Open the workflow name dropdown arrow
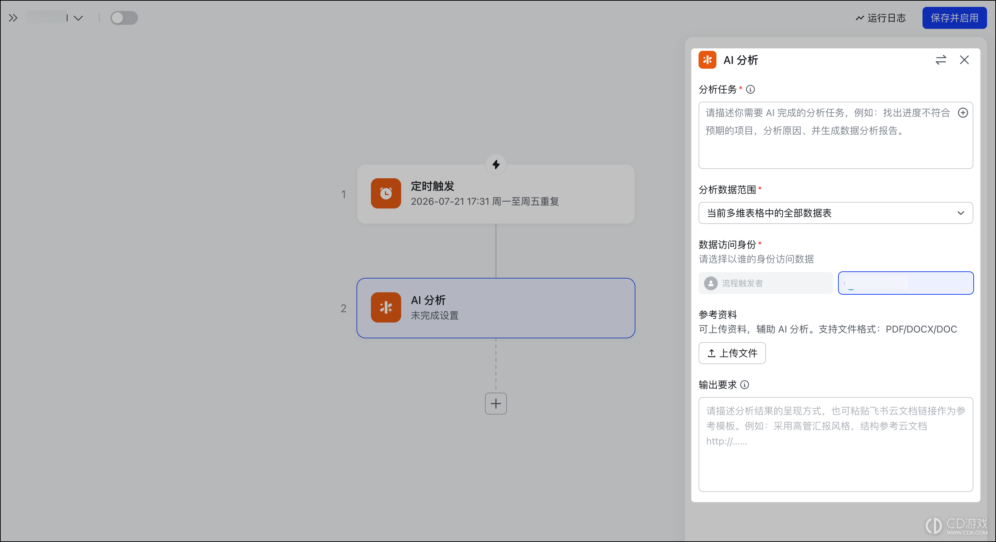The image size is (996, 542). tap(79, 18)
